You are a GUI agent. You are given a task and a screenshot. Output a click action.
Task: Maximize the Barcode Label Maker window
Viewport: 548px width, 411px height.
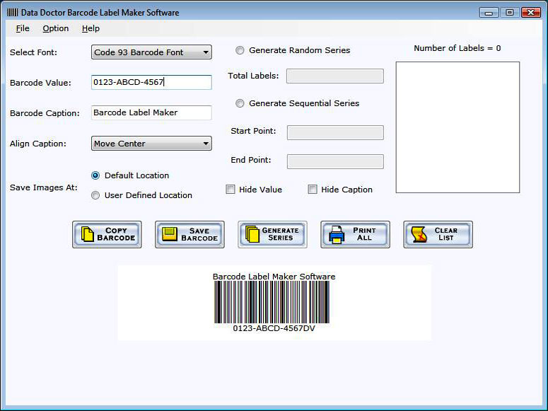(510, 13)
